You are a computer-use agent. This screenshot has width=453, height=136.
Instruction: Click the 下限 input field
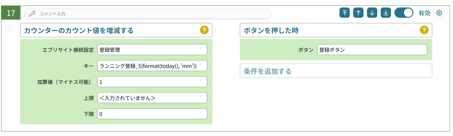[152, 114]
